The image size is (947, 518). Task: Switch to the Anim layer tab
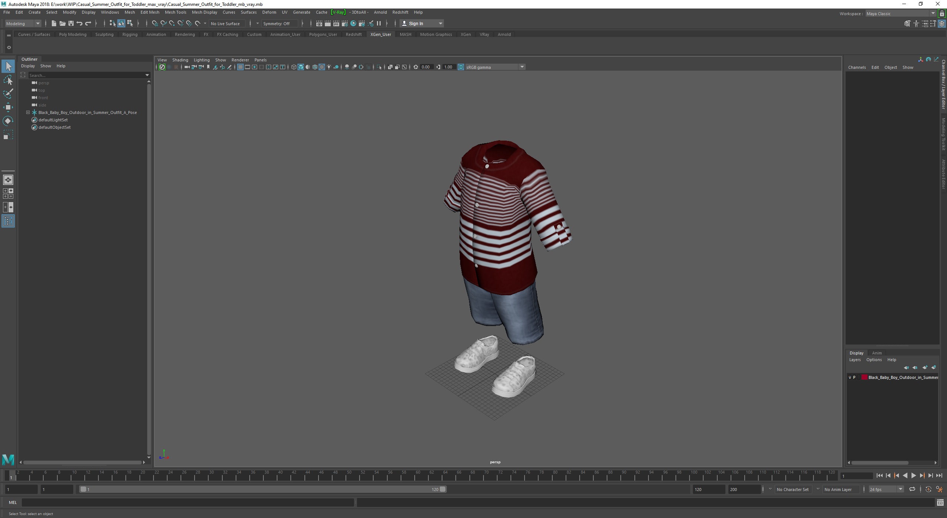877,353
